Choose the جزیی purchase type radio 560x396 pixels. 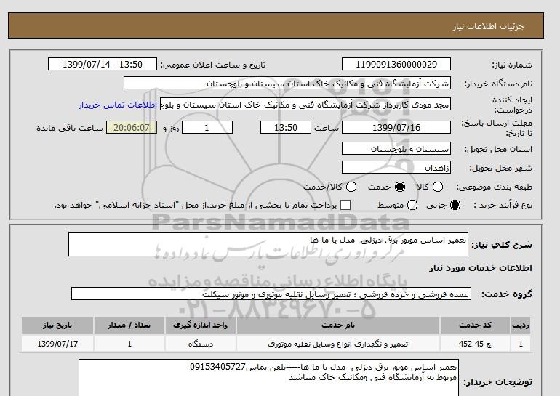click(x=455, y=205)
